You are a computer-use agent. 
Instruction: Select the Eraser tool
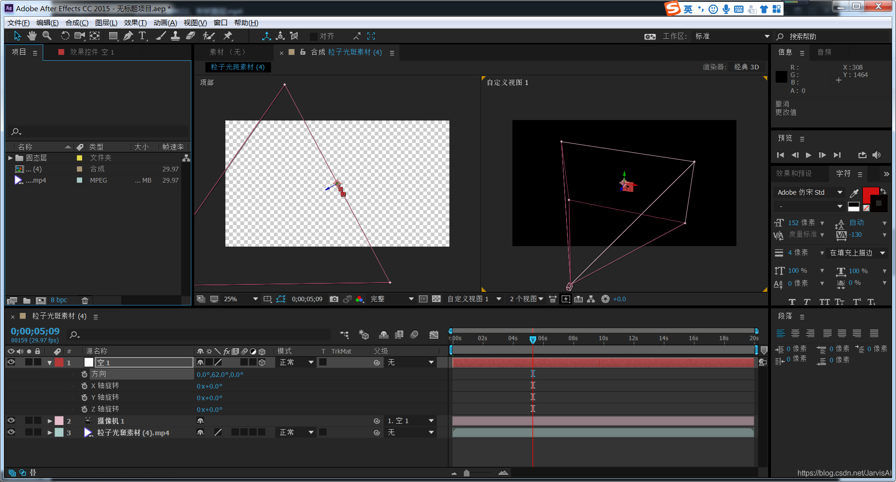coord(190,36)
